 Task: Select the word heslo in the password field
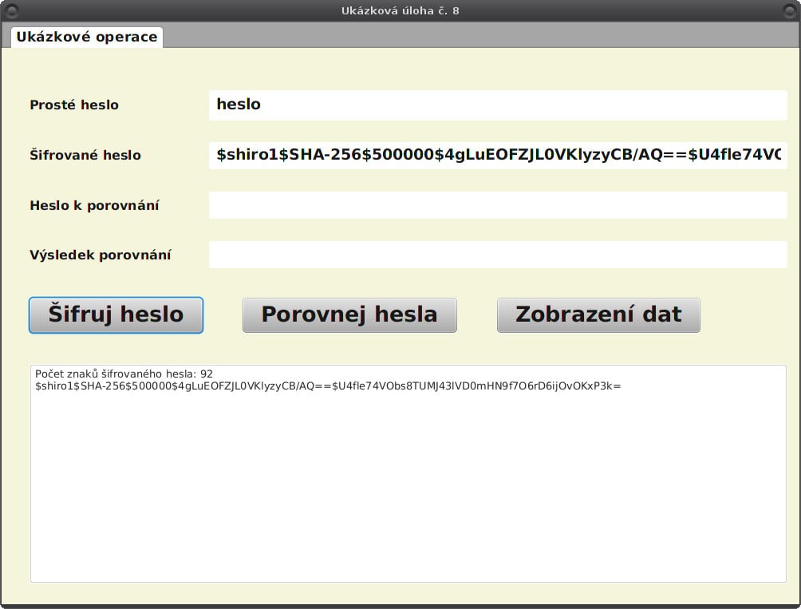pos(238,105)
